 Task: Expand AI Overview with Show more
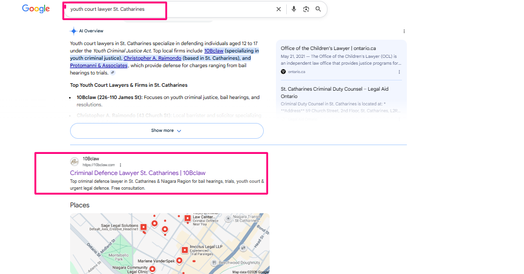click(x=167, y=131)
